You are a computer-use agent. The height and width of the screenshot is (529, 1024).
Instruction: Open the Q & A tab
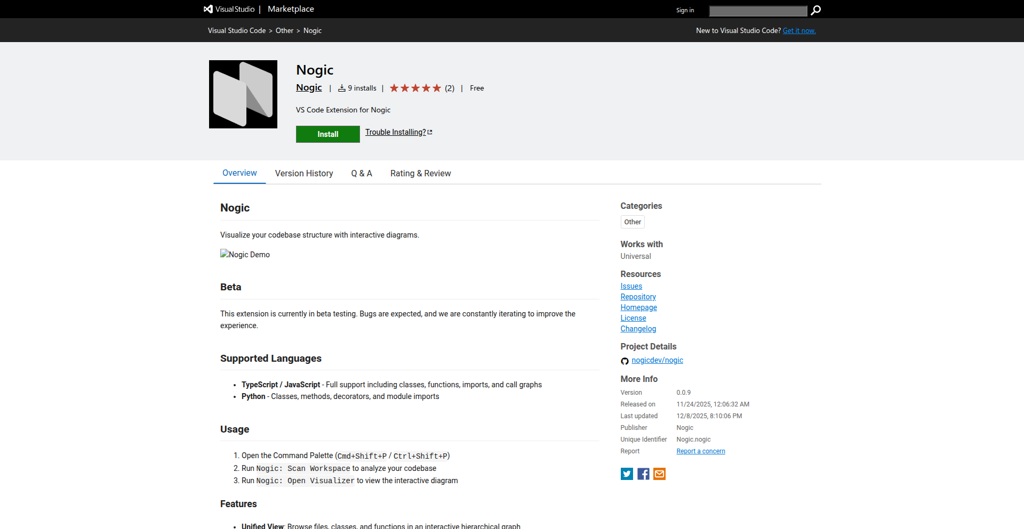pos(362,174)
